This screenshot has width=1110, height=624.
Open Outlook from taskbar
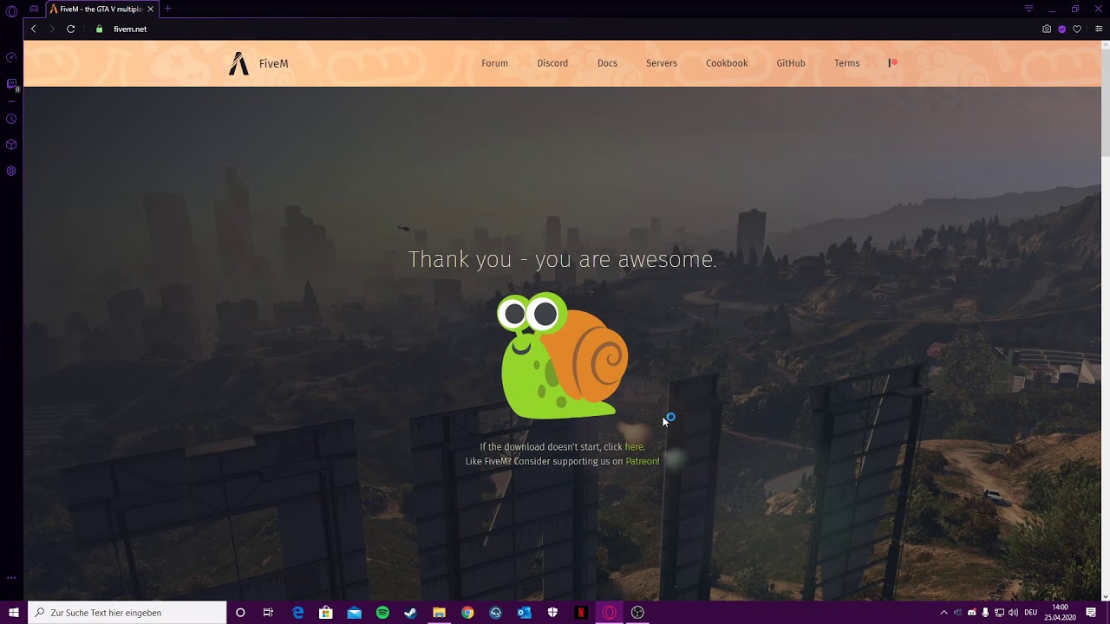(x=524, y=613)
